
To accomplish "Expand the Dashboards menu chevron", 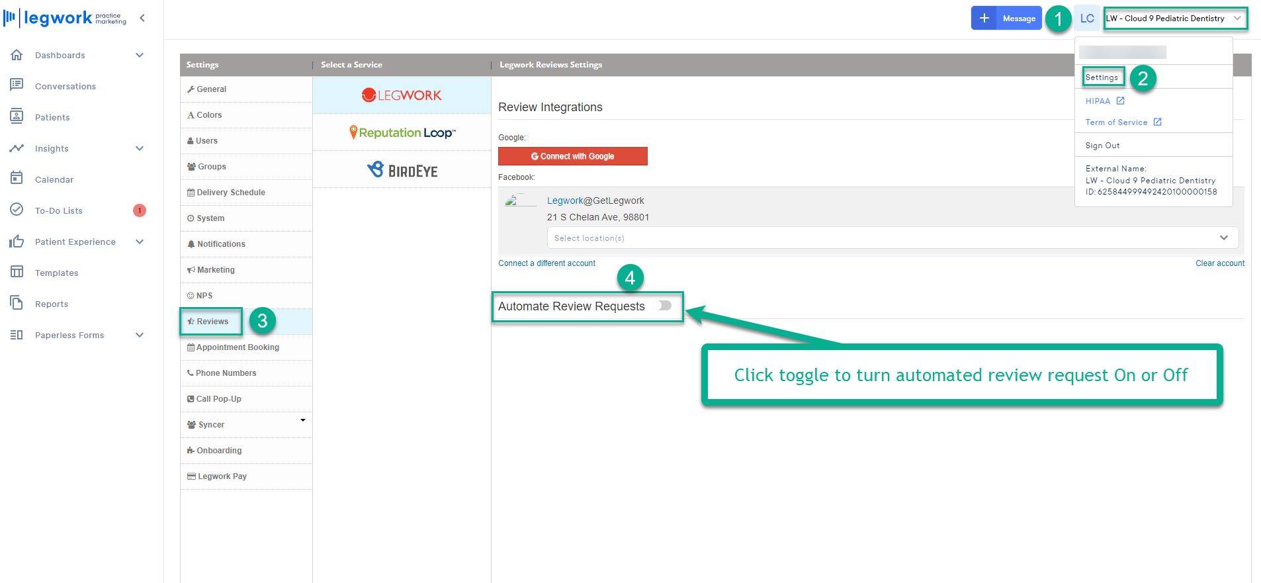I will pos(140,55).
